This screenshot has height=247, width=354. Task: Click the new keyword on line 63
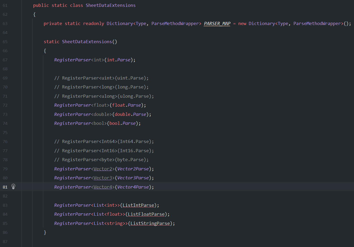[242, 23]
